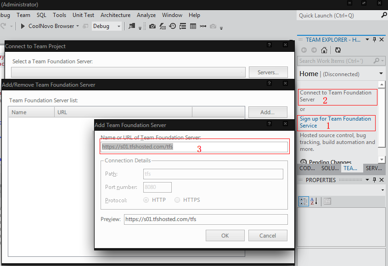
Task: Click the Refresh icon in Team Explorer
Action: click(x=338, y=50)
